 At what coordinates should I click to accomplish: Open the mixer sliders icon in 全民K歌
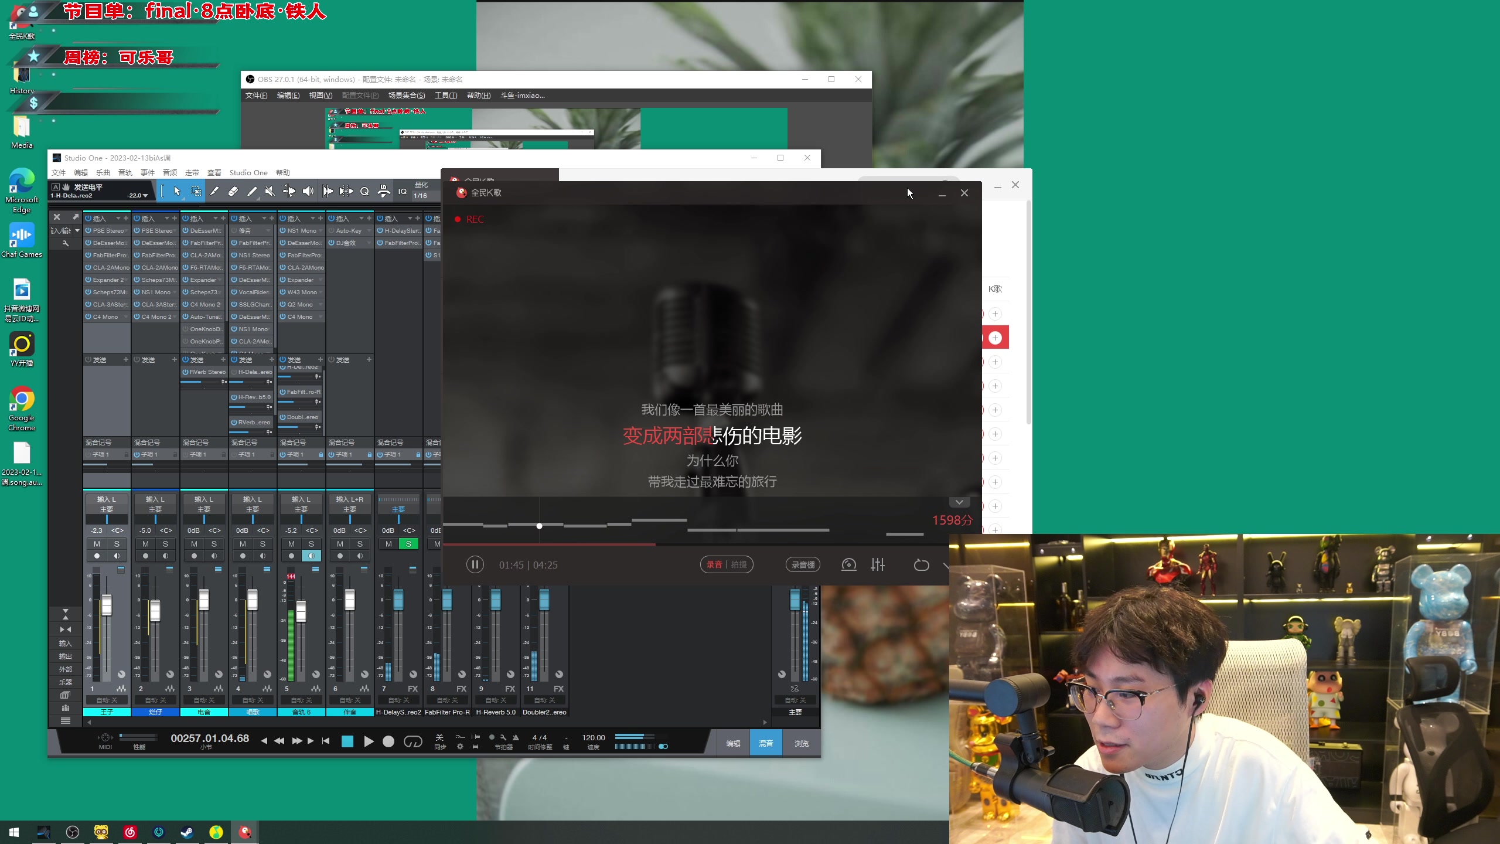877,564
